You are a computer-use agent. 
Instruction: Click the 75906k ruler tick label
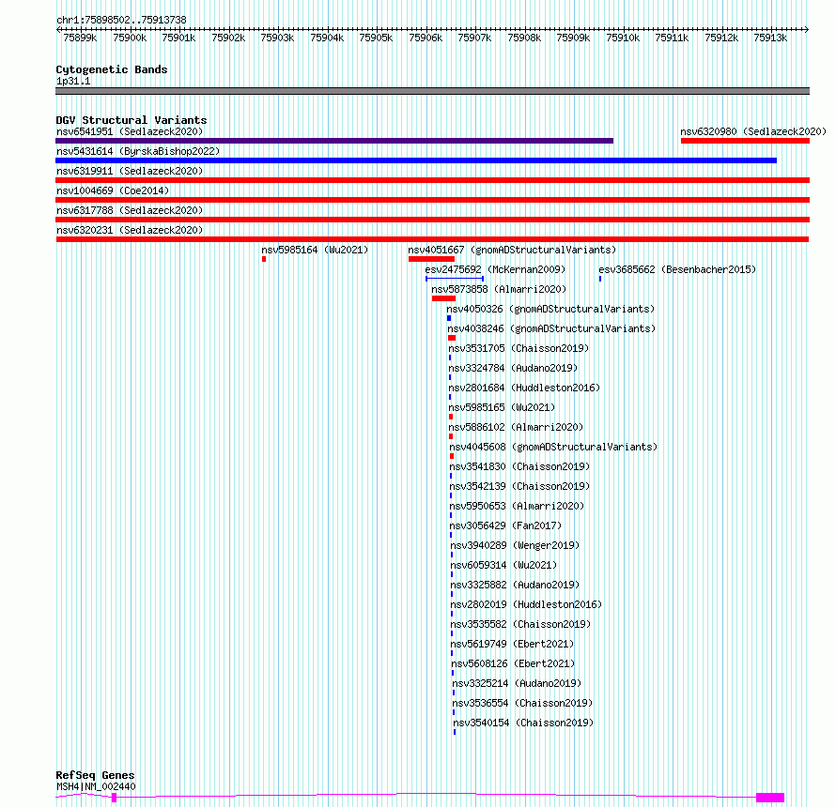(426, 38)
